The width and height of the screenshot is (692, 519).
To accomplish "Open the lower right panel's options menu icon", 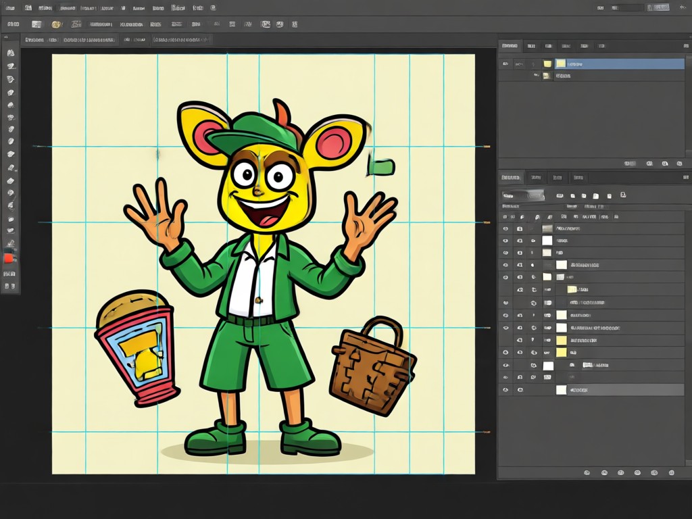I will (x=685, y=178).
